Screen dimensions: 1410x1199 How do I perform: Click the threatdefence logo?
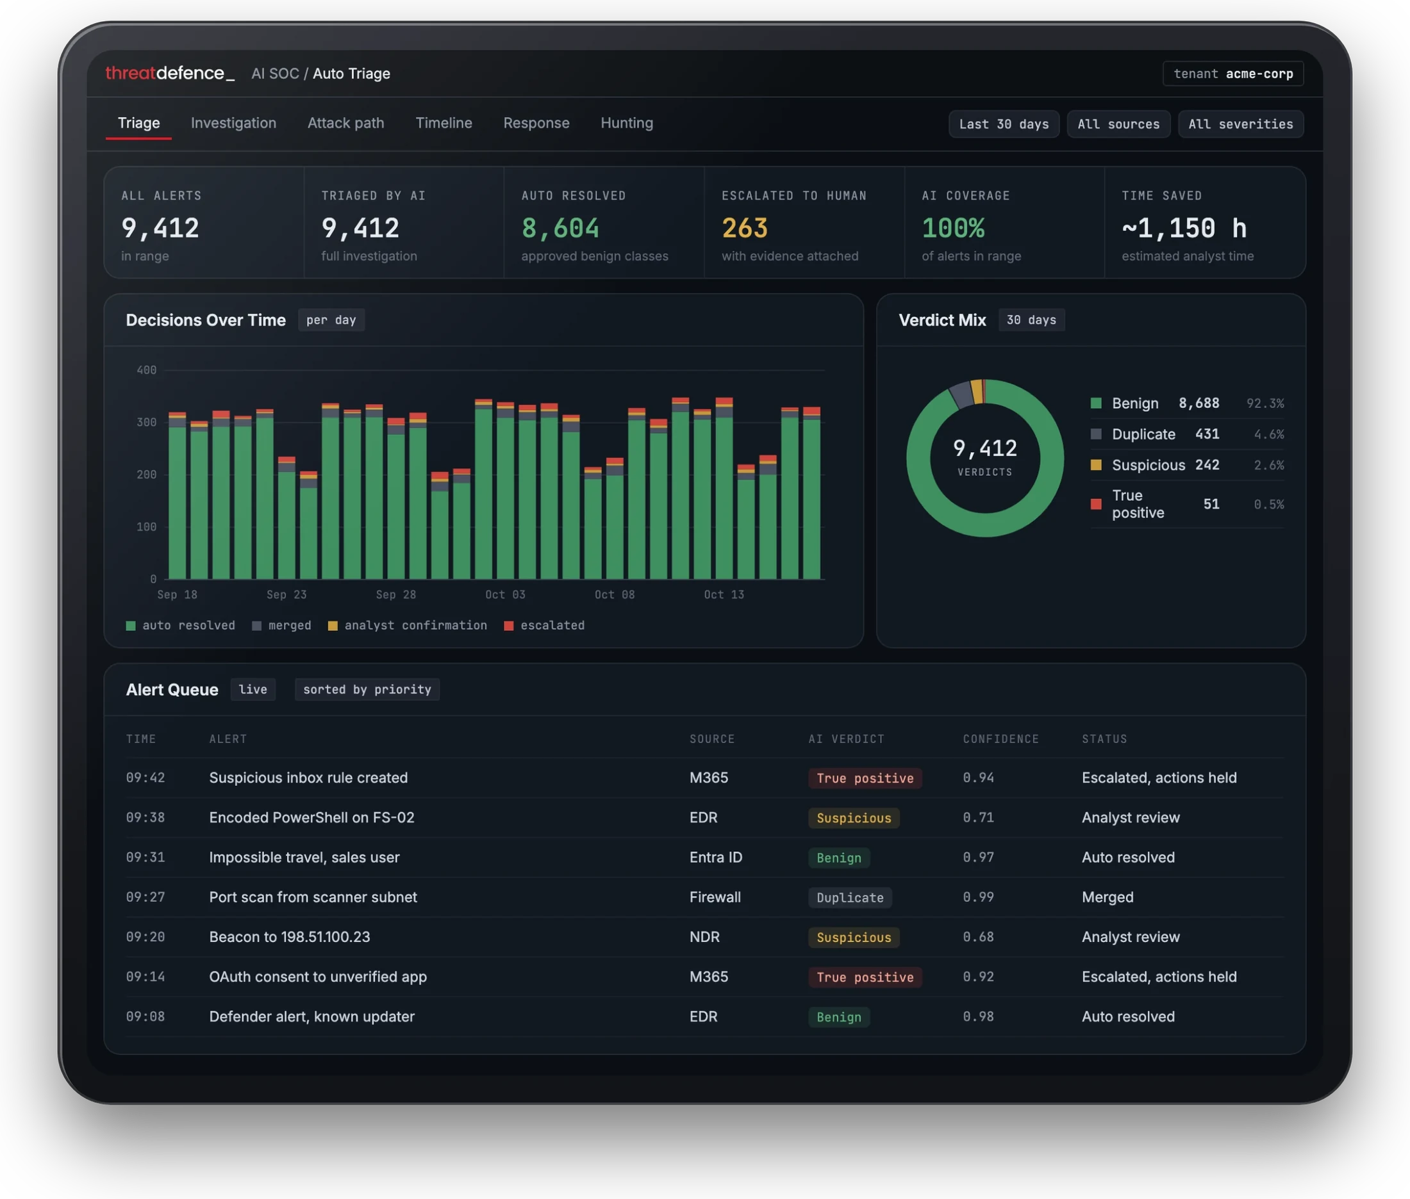click(x=170, y=74)
